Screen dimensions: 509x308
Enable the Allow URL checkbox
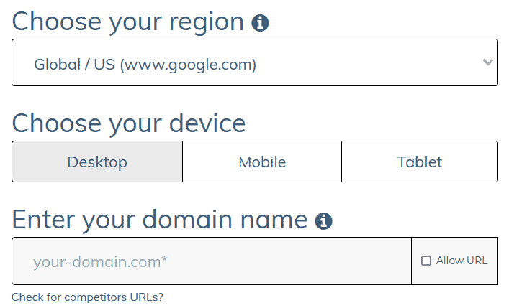426,261
